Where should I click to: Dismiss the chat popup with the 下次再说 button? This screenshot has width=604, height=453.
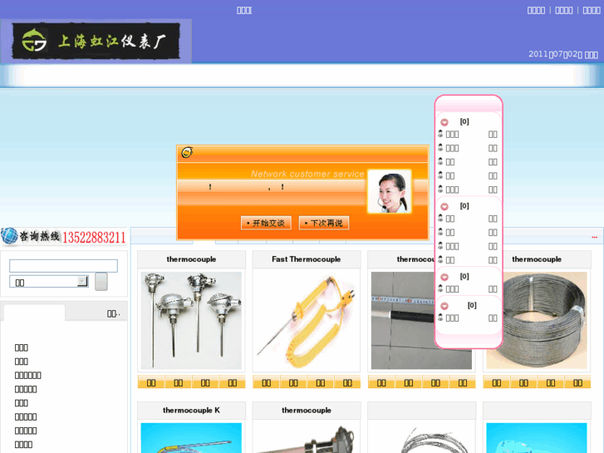[324, 223]
